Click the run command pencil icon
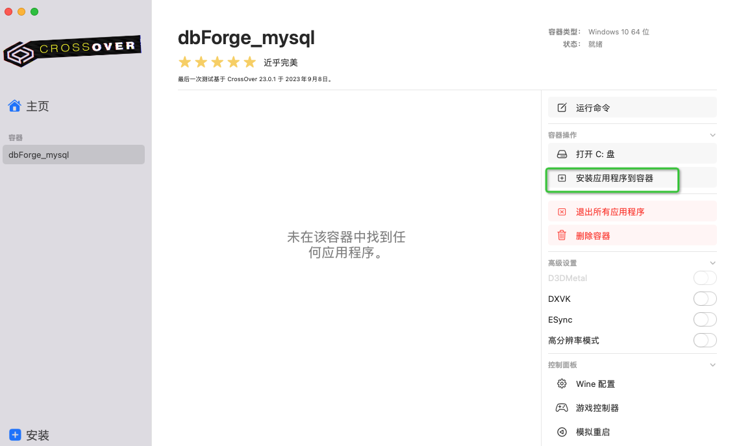The image size is (739, 446). tap(562, 108)
